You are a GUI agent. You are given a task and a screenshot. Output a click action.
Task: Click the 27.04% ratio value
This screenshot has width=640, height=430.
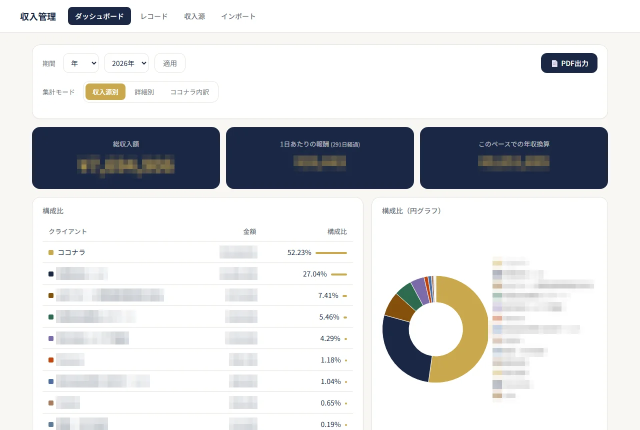[x=315, y=274]
